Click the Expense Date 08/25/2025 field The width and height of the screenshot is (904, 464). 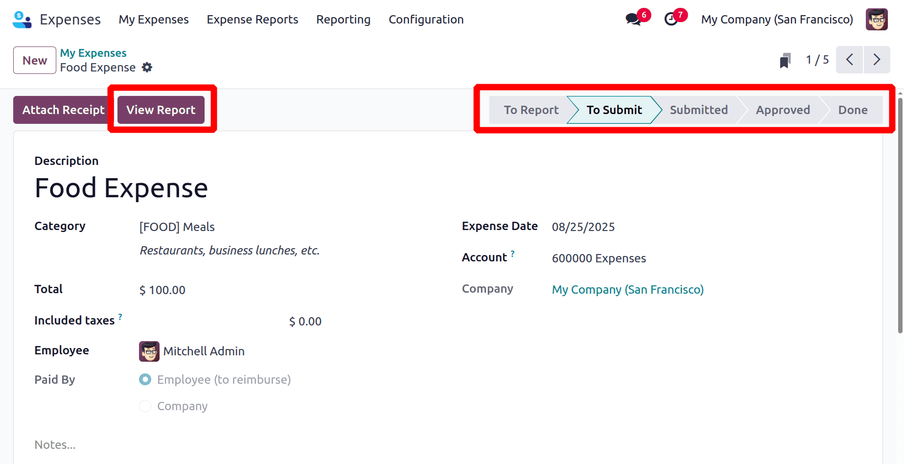point(583,227)
